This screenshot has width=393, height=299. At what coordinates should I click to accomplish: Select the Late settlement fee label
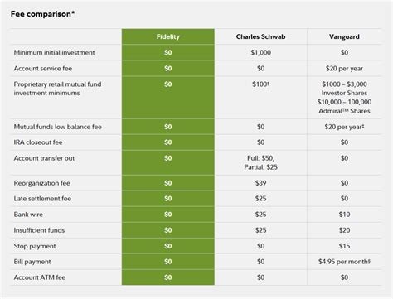(x=42, y=199)
